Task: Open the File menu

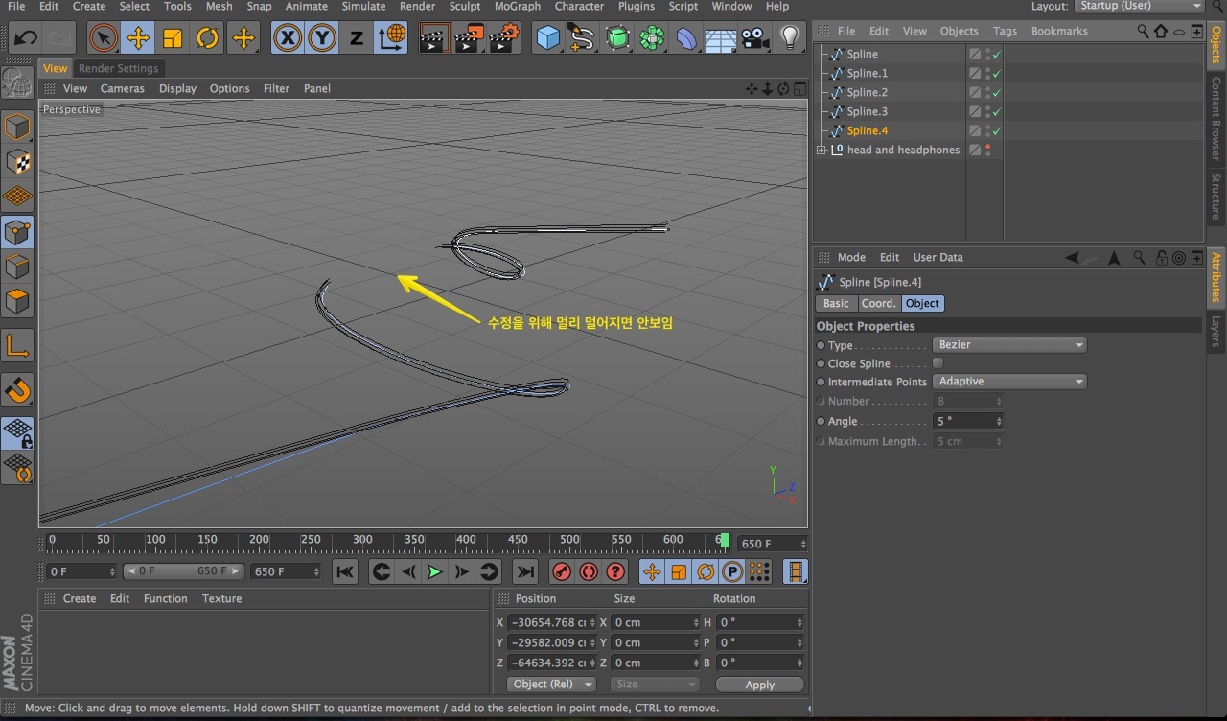Action: point(16,6)
